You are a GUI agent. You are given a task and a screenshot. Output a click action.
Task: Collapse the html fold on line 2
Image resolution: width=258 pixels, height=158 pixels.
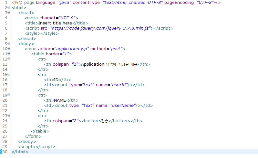pos(9,7)
